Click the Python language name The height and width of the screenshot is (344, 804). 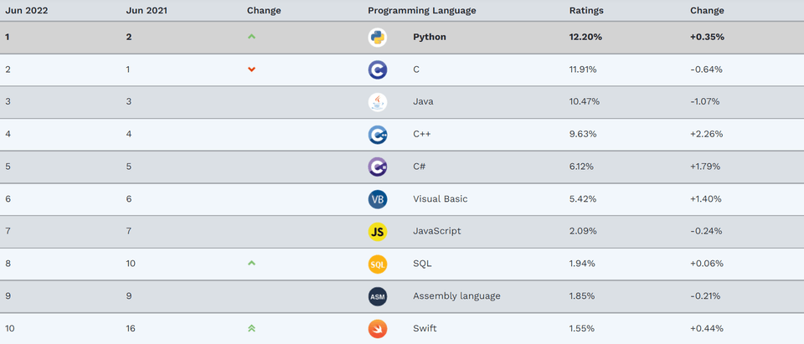pyautogui.click(x=430, y=37)
